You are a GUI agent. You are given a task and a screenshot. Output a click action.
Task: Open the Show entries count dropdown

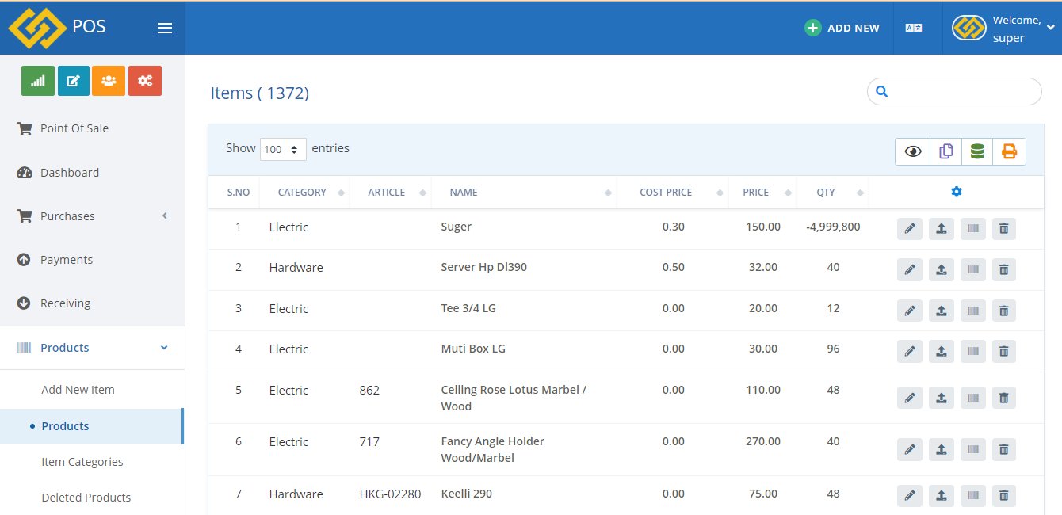pos(283,149)
